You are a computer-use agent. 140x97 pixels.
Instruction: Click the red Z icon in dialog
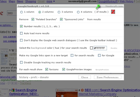coord(113,12)
